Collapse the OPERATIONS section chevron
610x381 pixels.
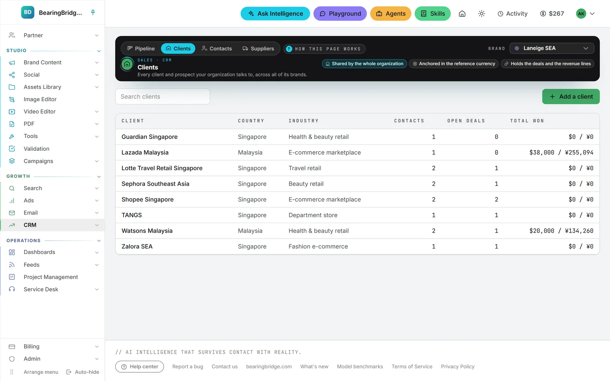(x=99, y=241)
